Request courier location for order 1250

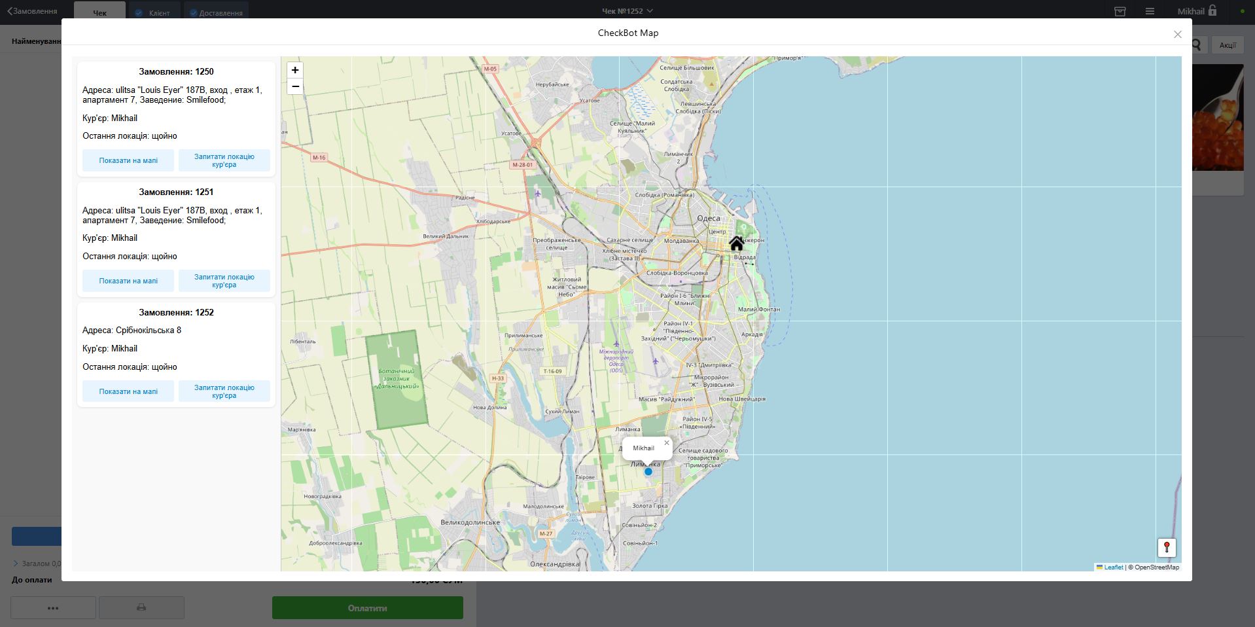(224, 160)
